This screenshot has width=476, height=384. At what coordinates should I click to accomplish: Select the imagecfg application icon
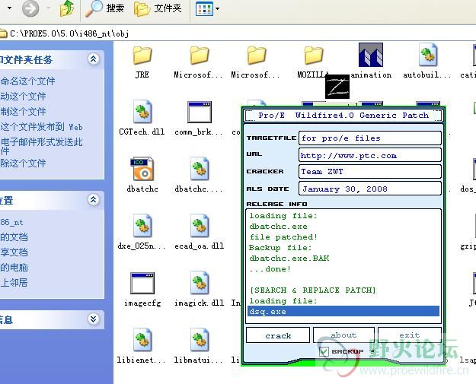click(x=142, y=283)
